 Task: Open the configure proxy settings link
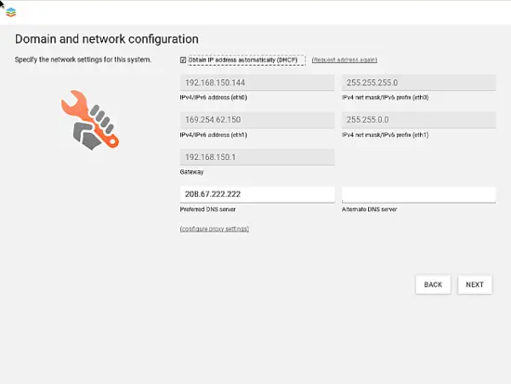215,229
